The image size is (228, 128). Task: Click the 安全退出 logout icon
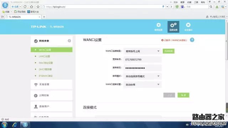pyautogui.click(x=188, y=25)
